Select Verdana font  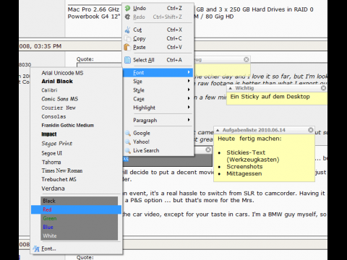pos(76,188)
